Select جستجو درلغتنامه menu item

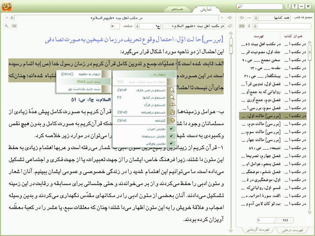coord(145,112)
